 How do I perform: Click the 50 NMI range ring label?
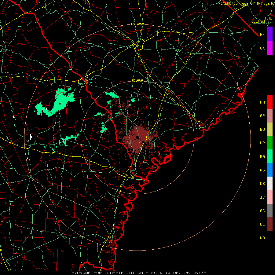137,81
